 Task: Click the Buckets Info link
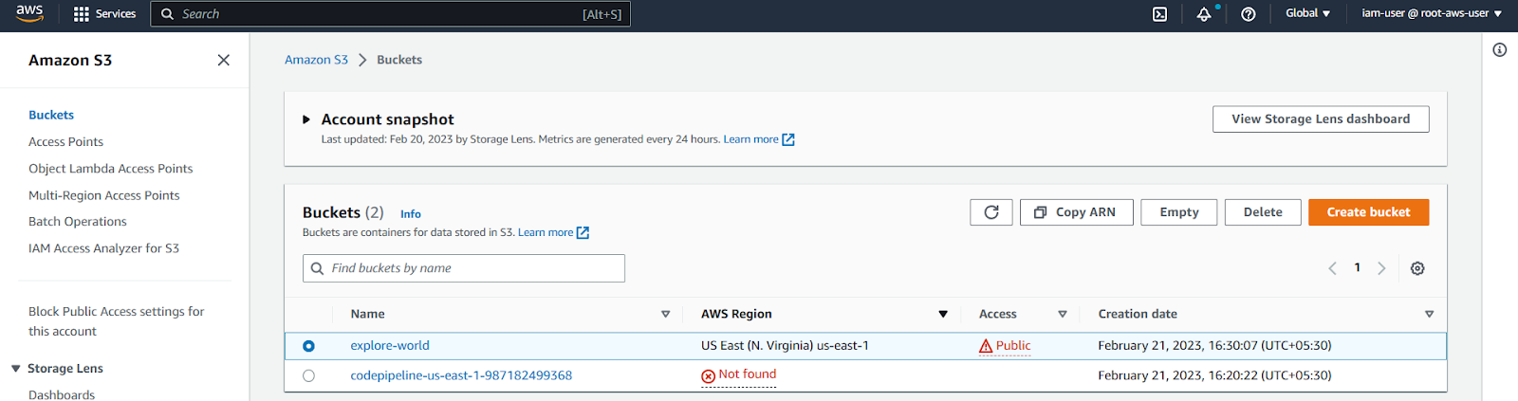click(410, 214)
